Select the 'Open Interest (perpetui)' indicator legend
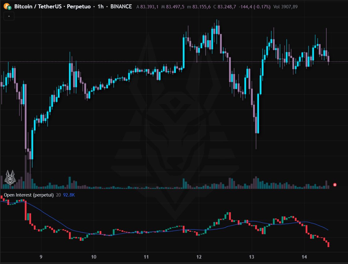Screen dimensions: 348x264 click(x=29, y=195)
